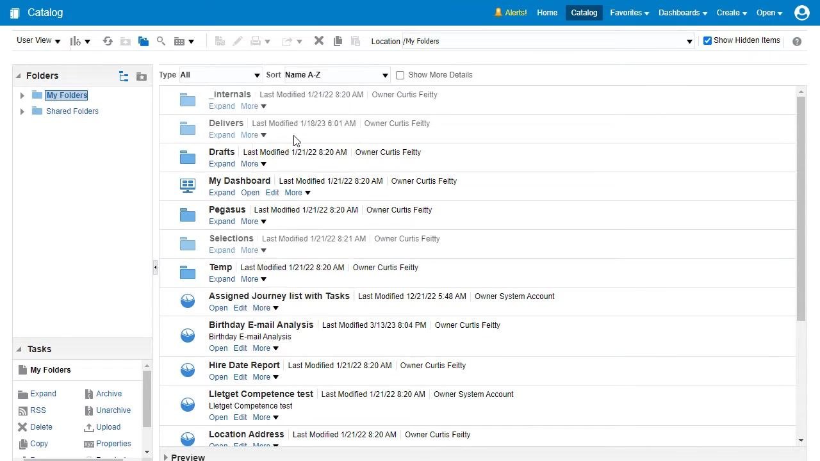Open the Sort Name A-Z combo box
820x461 pixels.
[337, 75]
